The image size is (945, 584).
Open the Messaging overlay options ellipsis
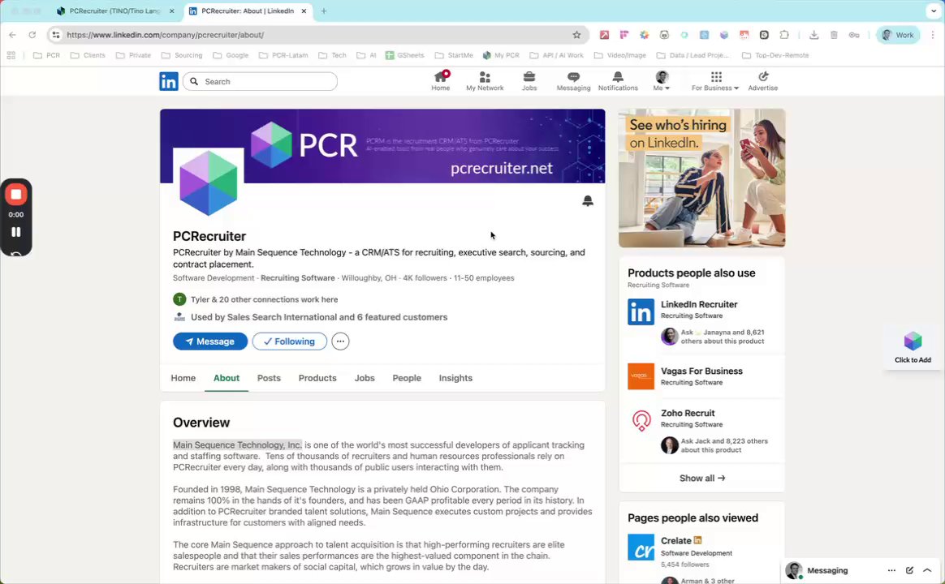pos(891,570)
